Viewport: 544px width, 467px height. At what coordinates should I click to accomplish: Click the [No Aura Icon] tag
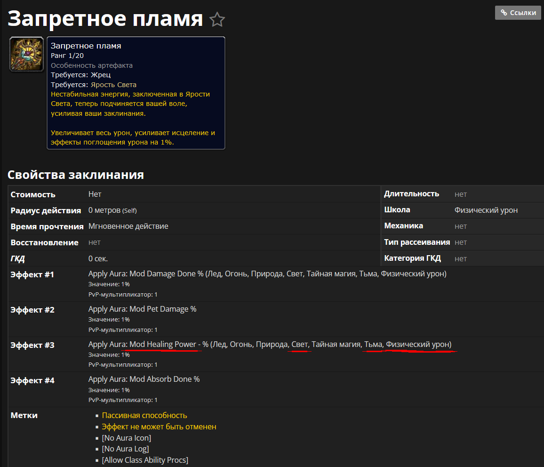click(x=126, y=438)
